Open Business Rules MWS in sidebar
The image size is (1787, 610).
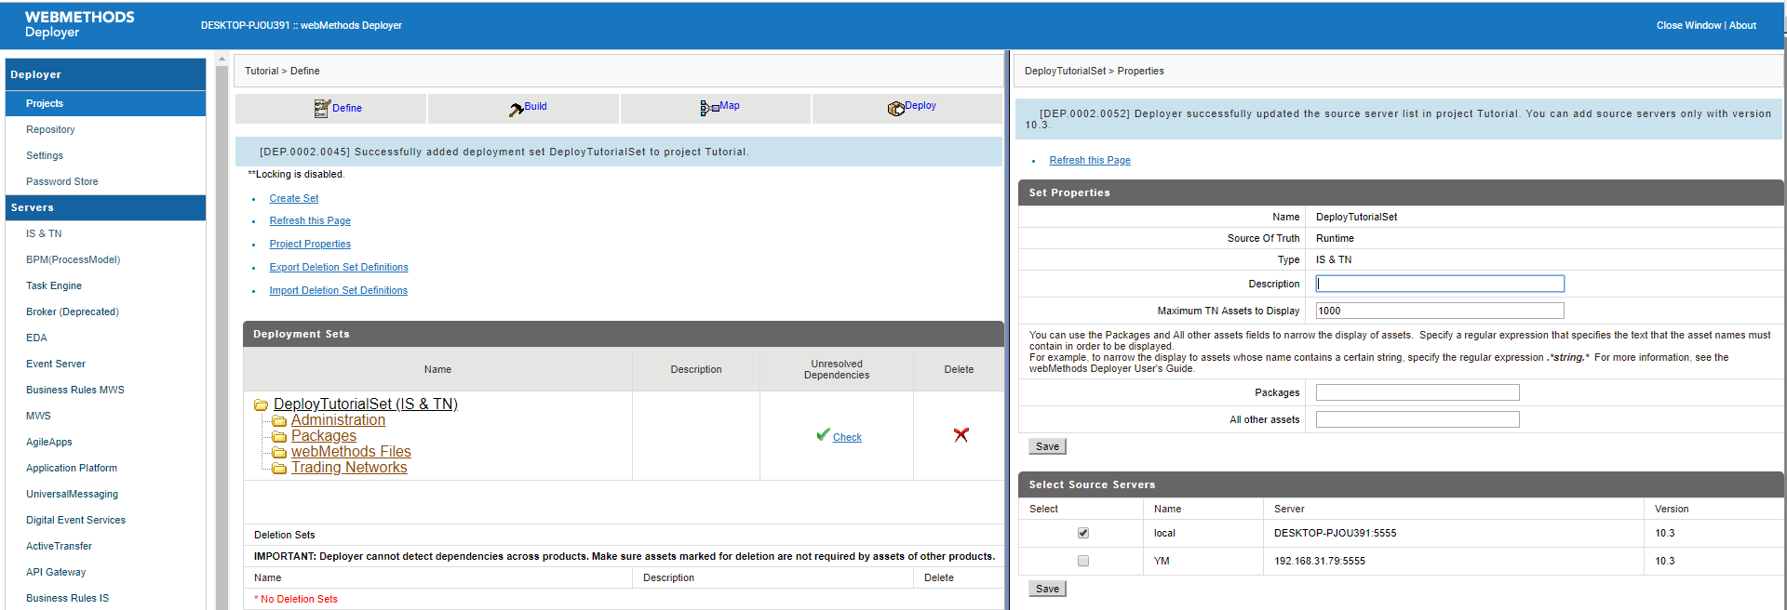click(75, 390)
